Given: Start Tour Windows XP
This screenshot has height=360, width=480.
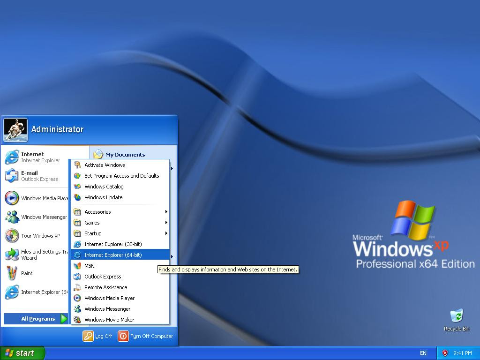Looking at the screenshot, I should pos(36,236).
